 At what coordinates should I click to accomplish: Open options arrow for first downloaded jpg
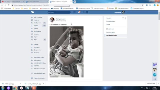pyautogui.click(x=21, y=84)
